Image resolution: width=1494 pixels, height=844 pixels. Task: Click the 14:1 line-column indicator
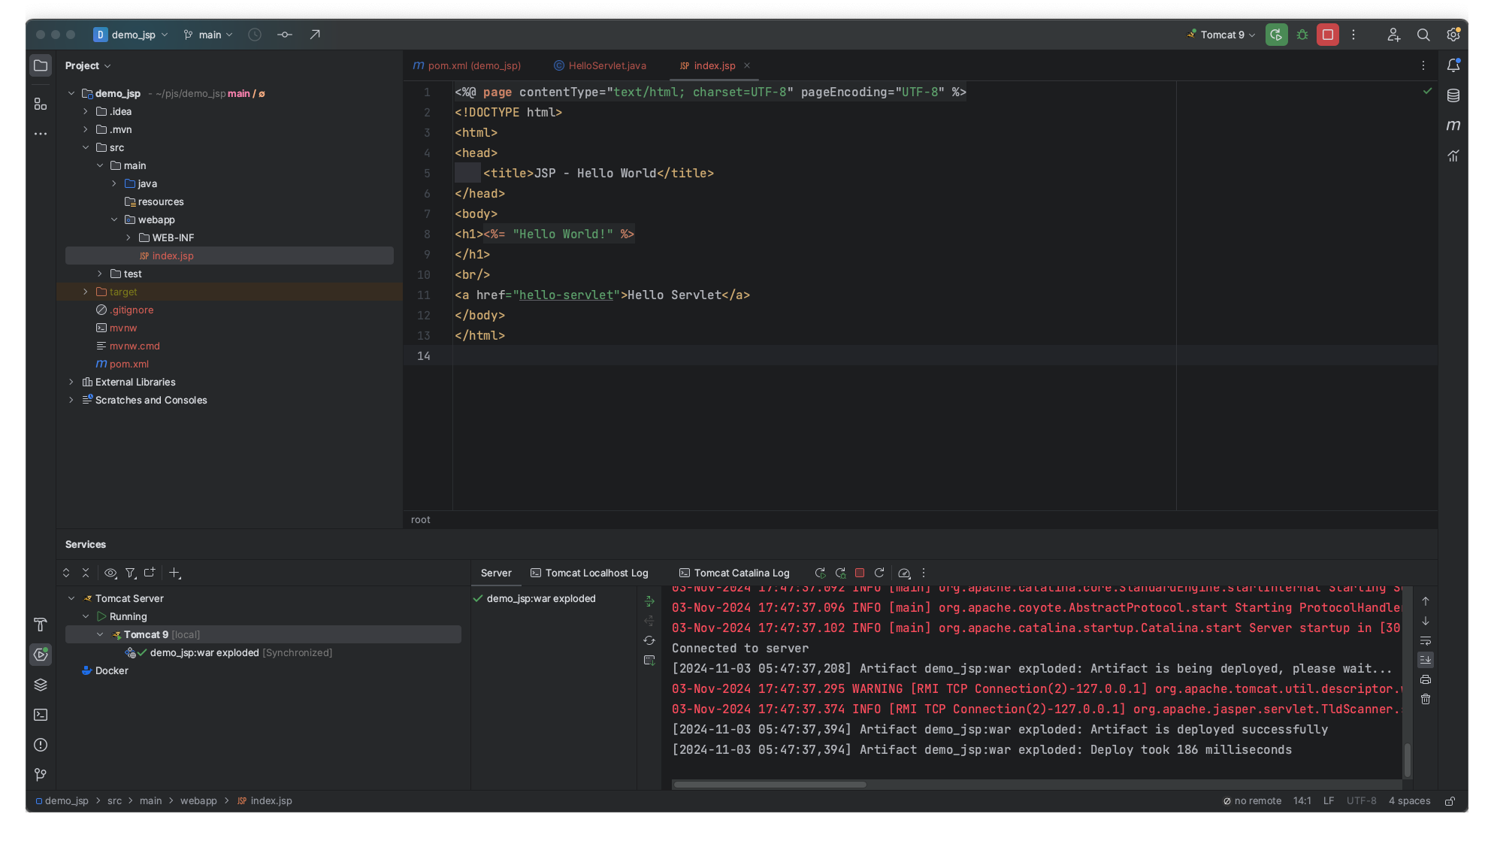pyautogui.click(x=1302, y=801)
